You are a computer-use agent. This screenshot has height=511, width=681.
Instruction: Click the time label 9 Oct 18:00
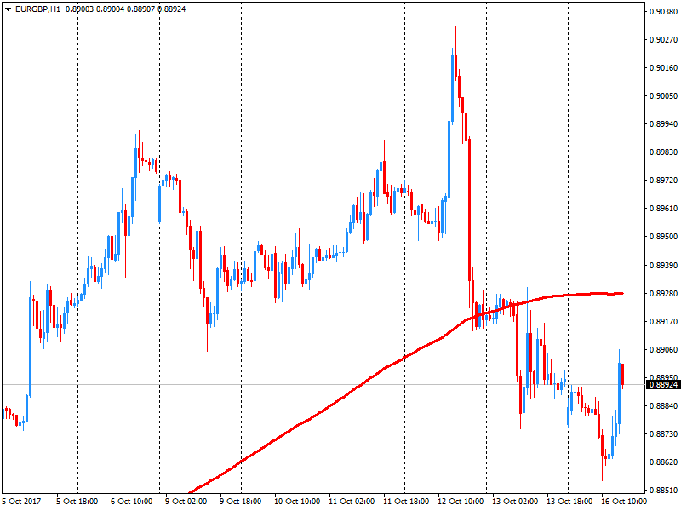click(x=240, y=502)
